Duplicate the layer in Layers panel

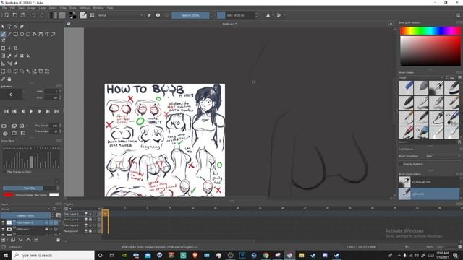13,240
